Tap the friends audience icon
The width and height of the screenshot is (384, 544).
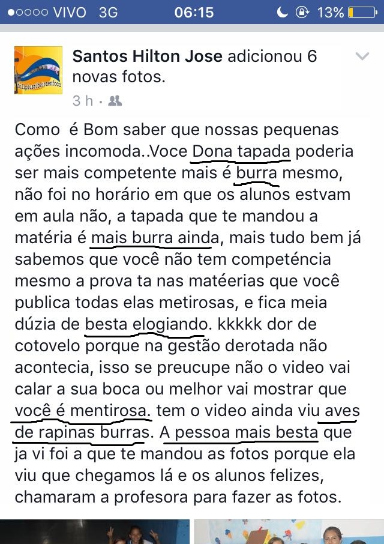(115, 101)
